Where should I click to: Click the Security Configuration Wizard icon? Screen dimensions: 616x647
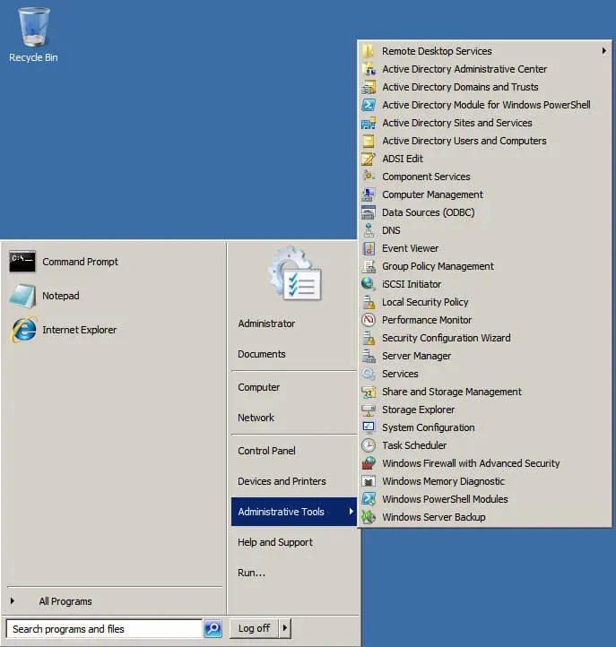pyautogui.click(x=369, y=338)
